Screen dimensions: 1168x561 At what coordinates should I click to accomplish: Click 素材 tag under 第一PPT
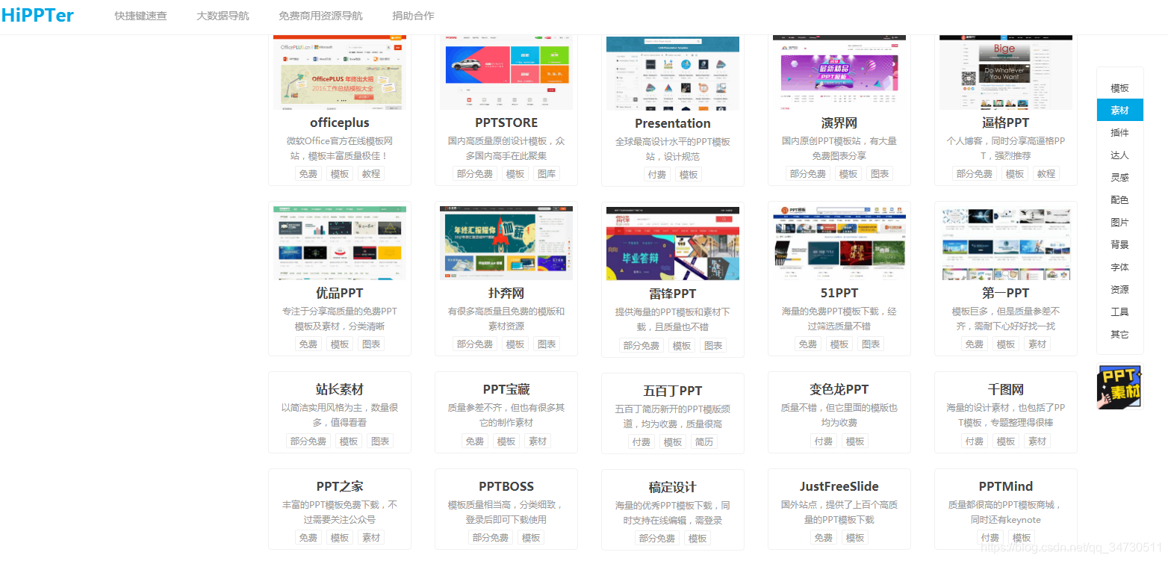coord(1037,344)
